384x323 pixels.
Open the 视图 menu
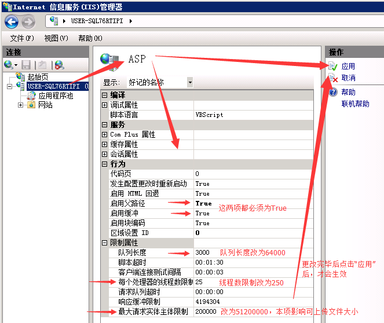click(56, 38)
